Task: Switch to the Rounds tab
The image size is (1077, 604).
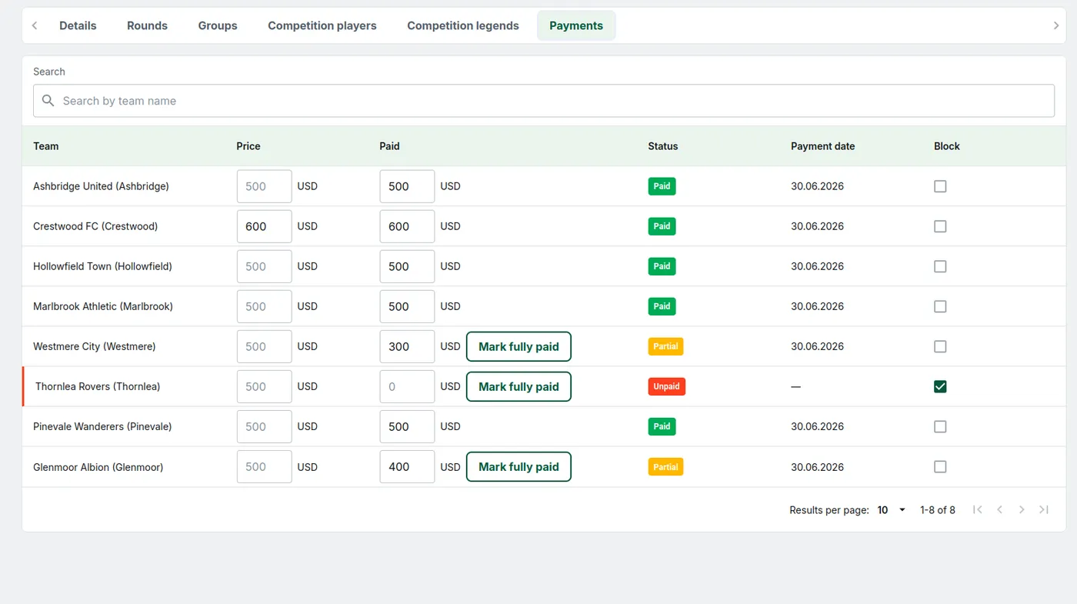Action: [147, 25]
